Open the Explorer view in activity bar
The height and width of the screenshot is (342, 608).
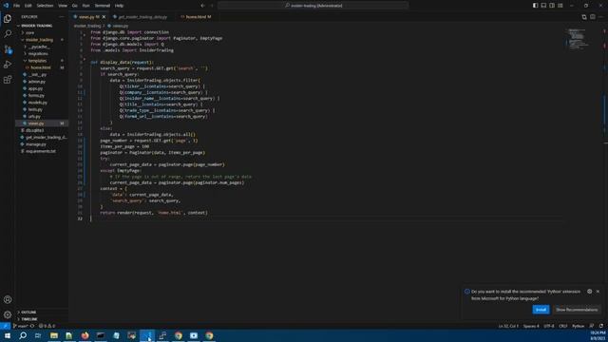coord(8,19)
